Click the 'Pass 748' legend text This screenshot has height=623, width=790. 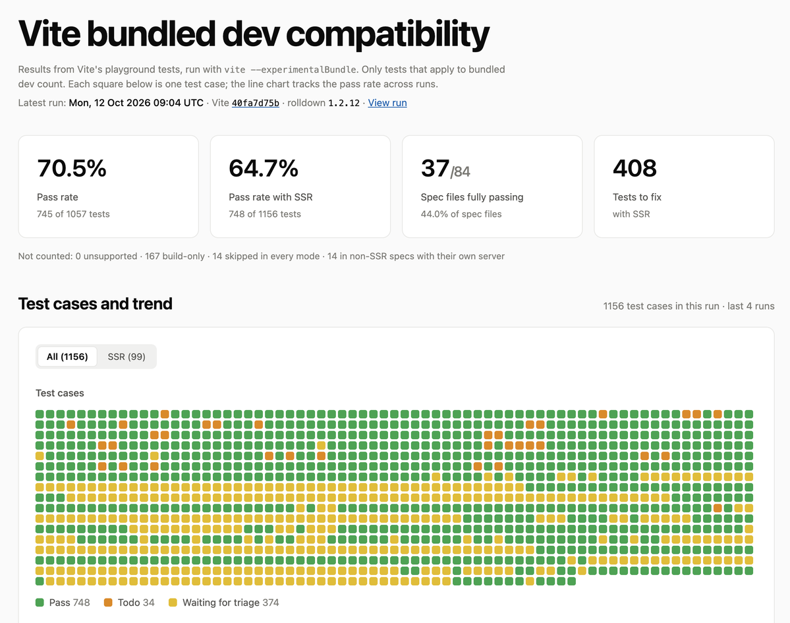coord(70,603)
